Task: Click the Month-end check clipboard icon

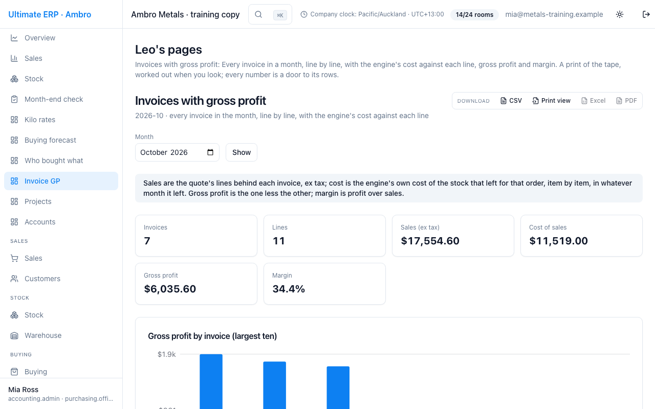Action: [14, 99]
